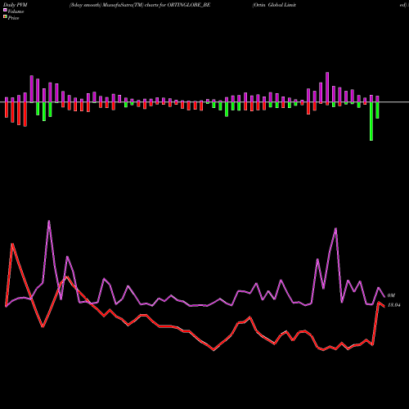Click the '18.04' price value label
This screenshot has height=409, width=409.
(394, 305)
